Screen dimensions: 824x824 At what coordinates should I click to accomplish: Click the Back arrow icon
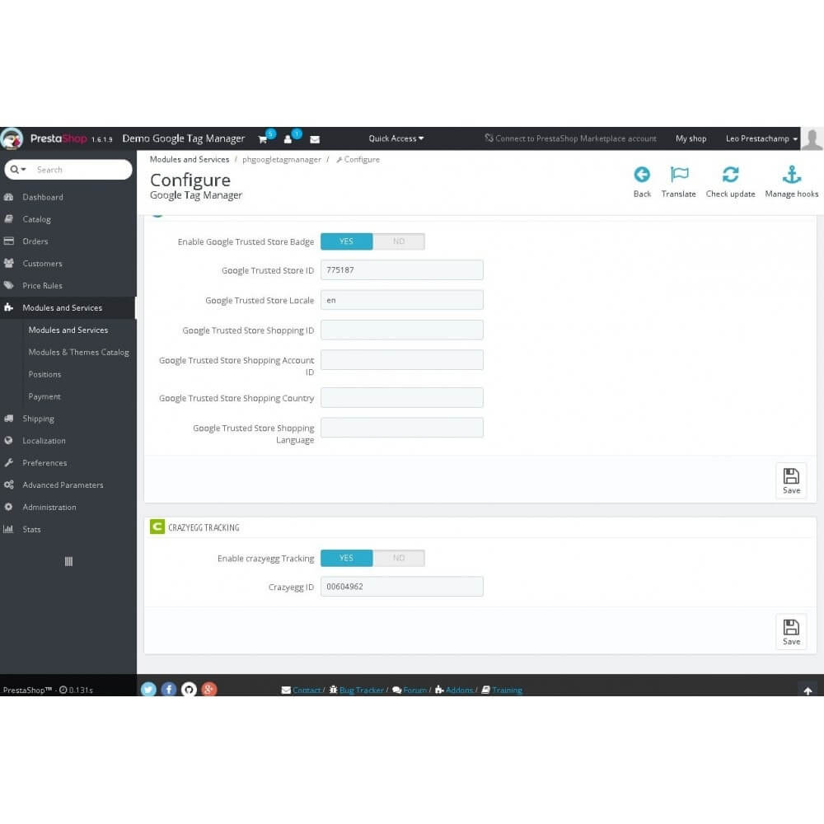point(642,175)
